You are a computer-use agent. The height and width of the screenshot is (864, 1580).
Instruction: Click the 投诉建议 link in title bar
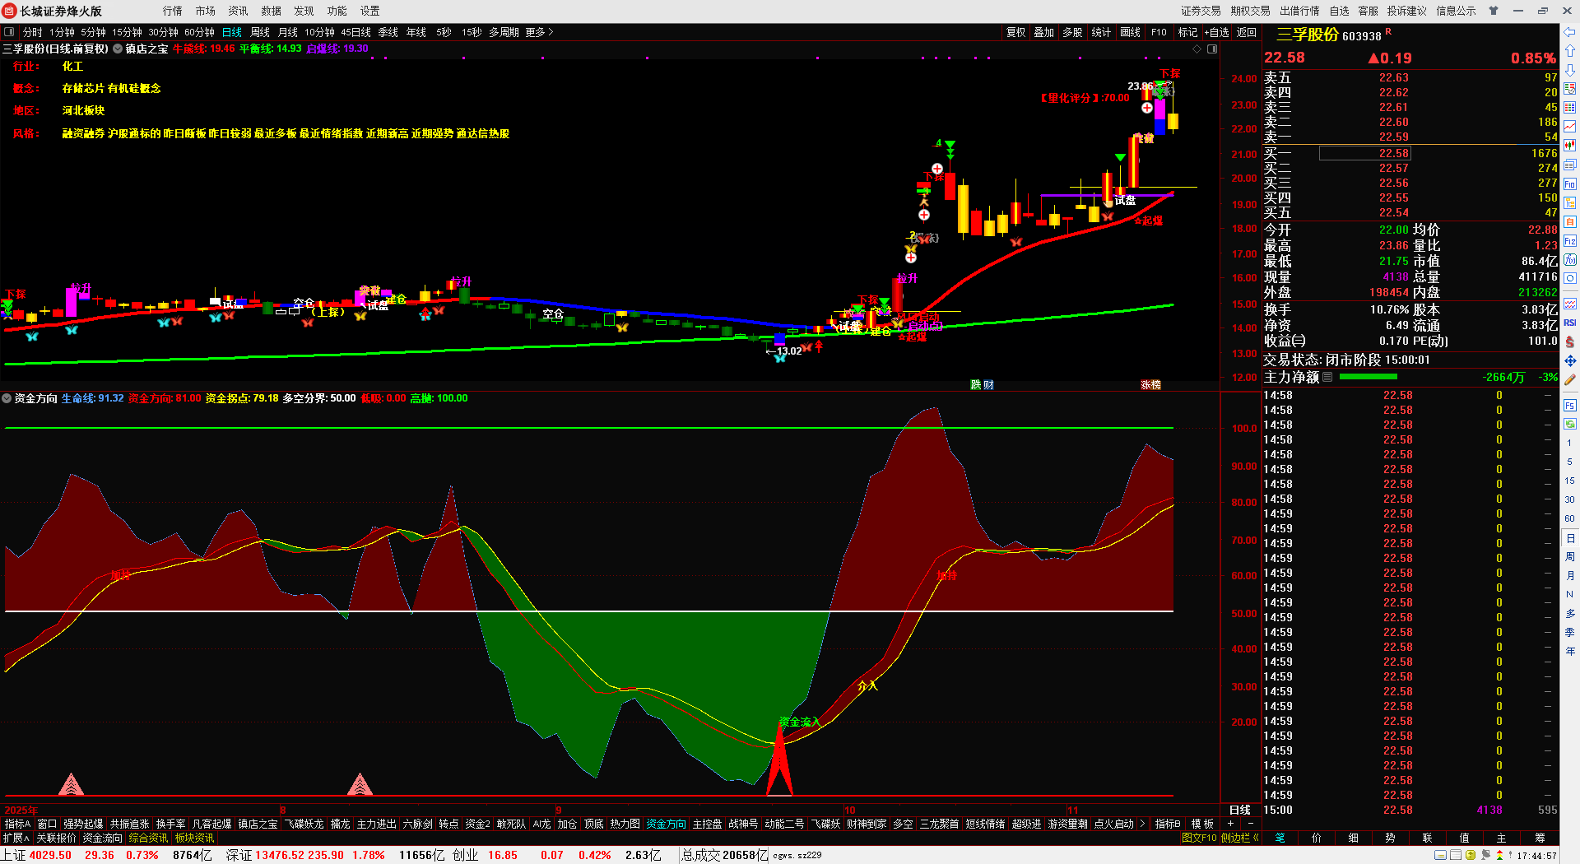click(x=1406, y=11)
